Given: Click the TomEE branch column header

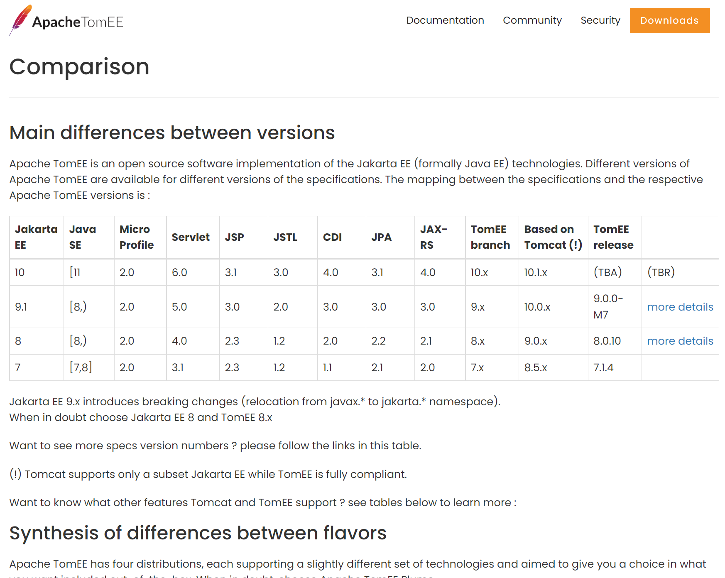Looking at the screenshot, I should [x=492, y=237].
